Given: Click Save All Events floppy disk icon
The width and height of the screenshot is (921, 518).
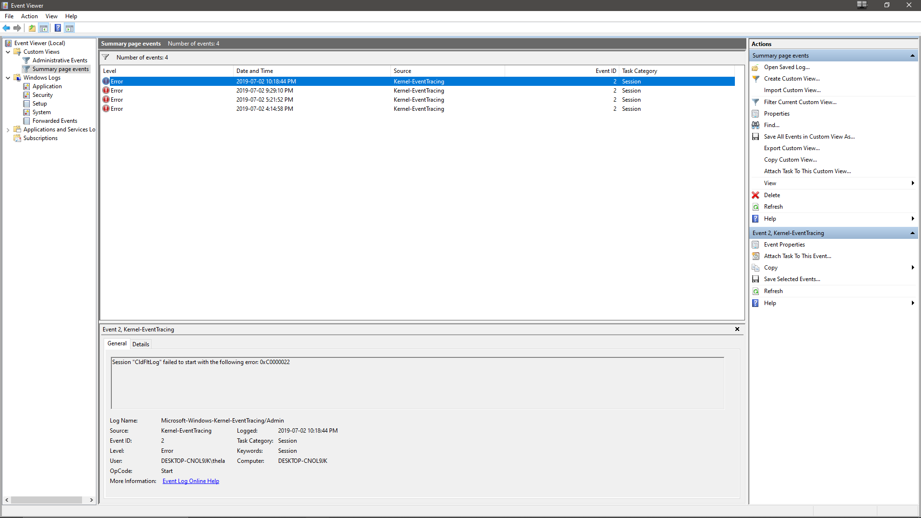Looking at the screenshot, I should coord(756,137).
